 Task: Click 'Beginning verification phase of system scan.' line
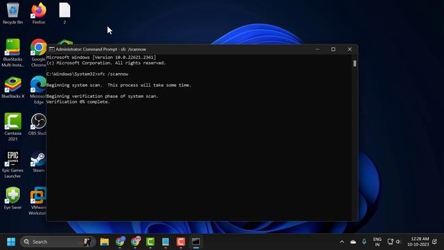102,97
